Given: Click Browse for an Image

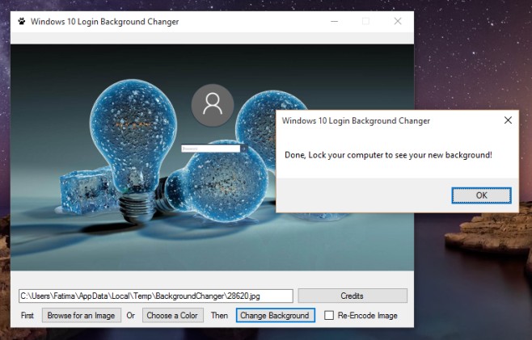Looking at the screenshot, I should click(81, 315).
